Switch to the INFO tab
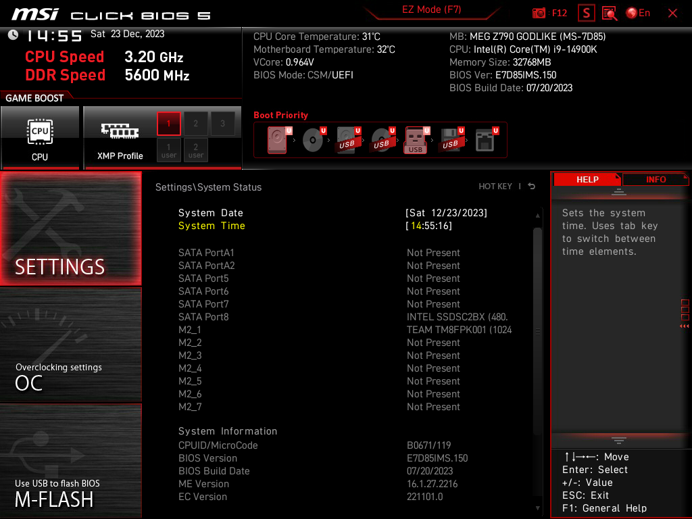Viewport: 692px width, 519px height. coord(656,179)
